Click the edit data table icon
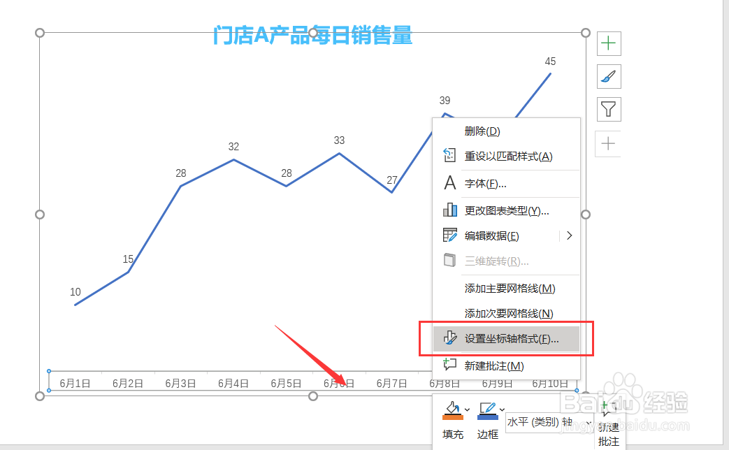This screenshot has width=729, height=450. pyautogui.click(x=449, y=235)
